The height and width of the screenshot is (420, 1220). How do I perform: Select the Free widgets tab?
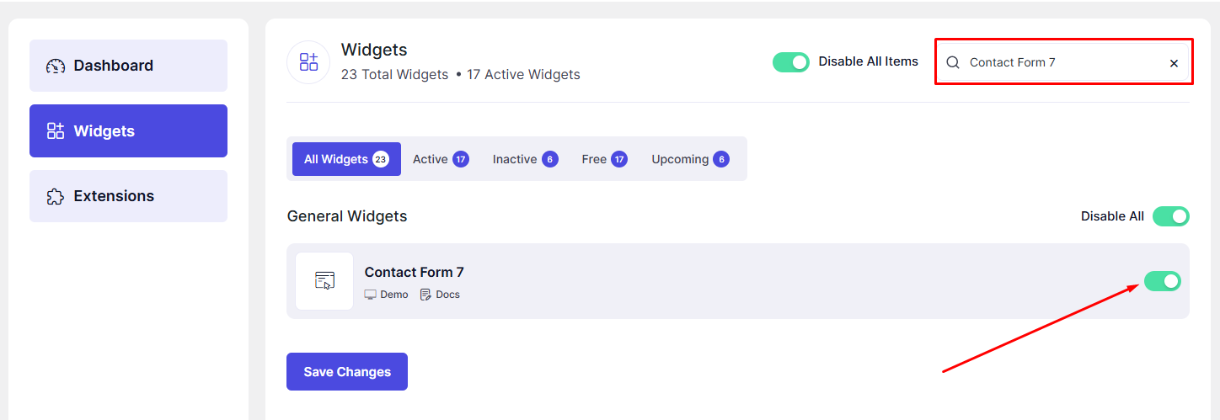click(x=604, y=159)
